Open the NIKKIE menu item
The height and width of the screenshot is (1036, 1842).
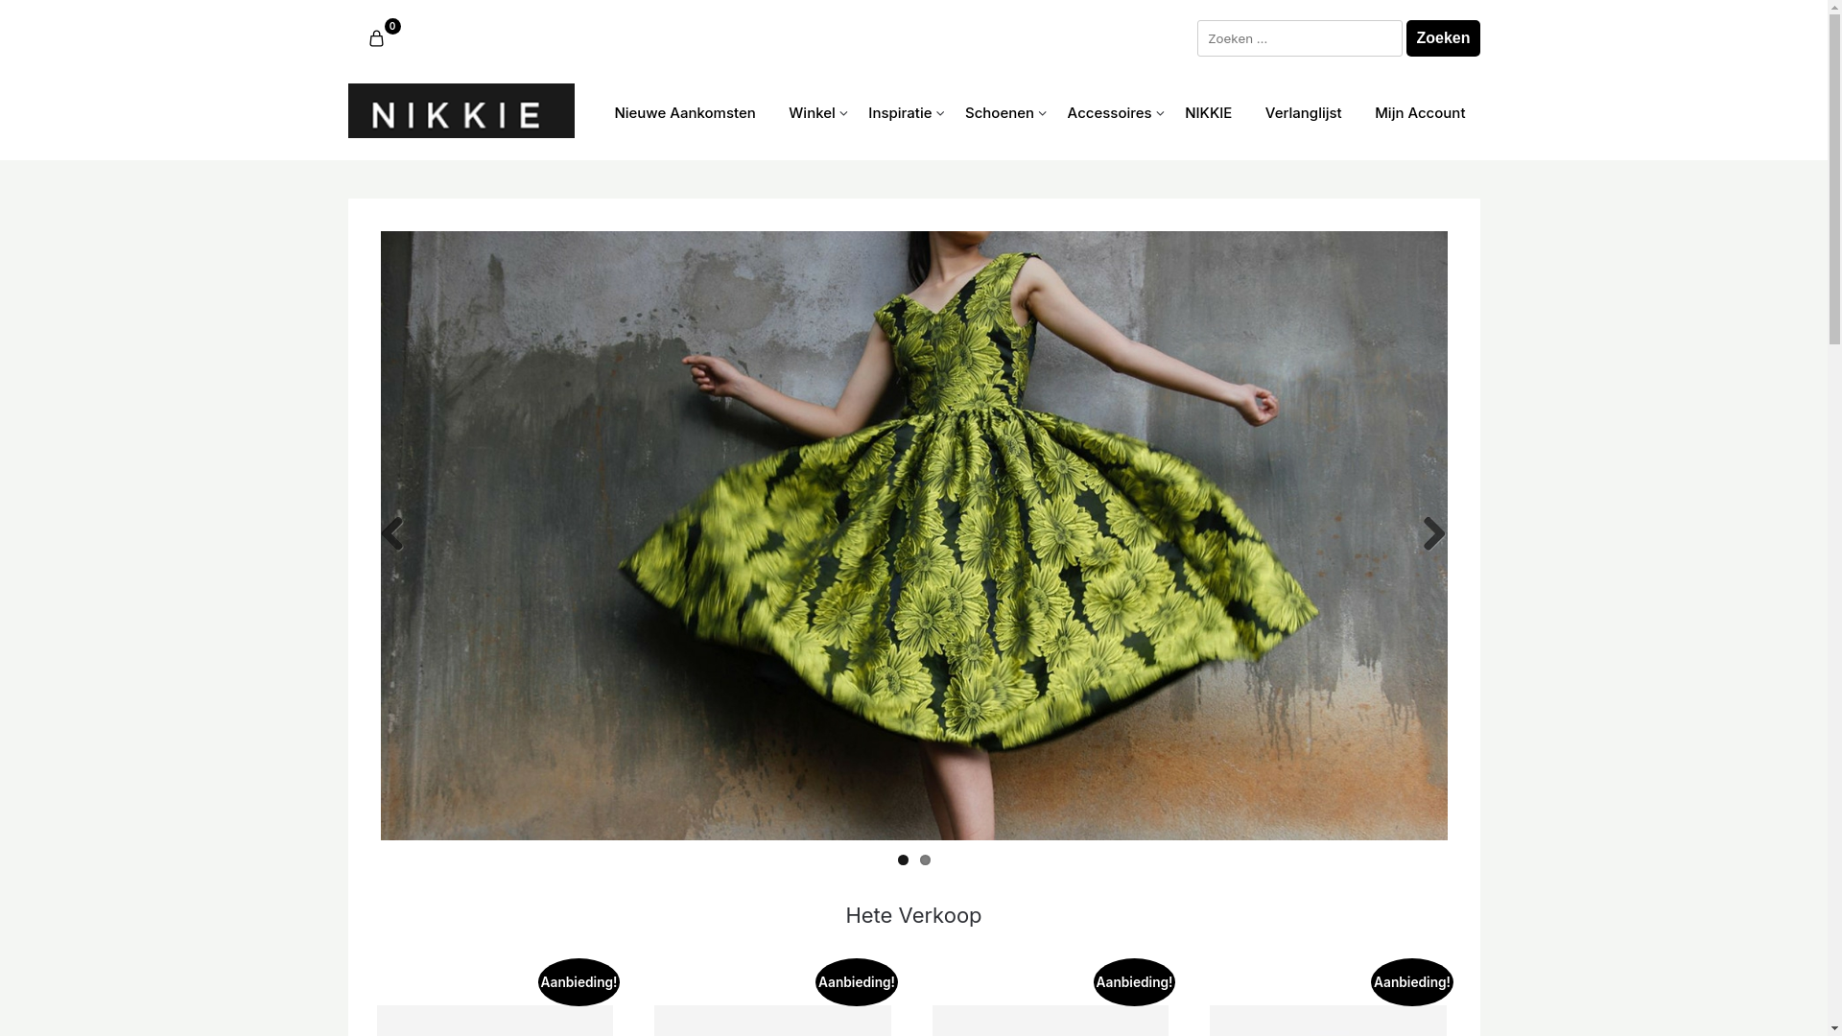pyautogui.click(x=1208, y=113)
